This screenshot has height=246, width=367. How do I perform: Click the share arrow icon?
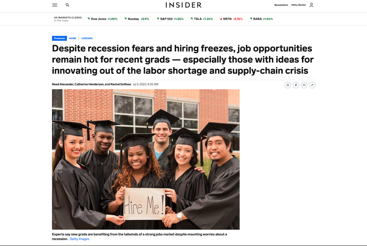pos(312,85)
